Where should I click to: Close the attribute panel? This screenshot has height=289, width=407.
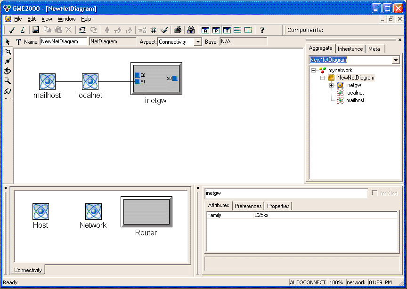point(198,188)
